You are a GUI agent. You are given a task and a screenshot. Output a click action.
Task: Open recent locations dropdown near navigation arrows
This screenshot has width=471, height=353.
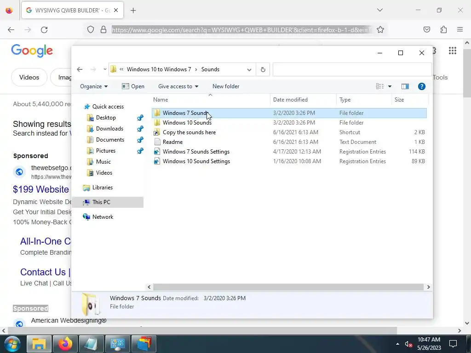coord(104,69)
